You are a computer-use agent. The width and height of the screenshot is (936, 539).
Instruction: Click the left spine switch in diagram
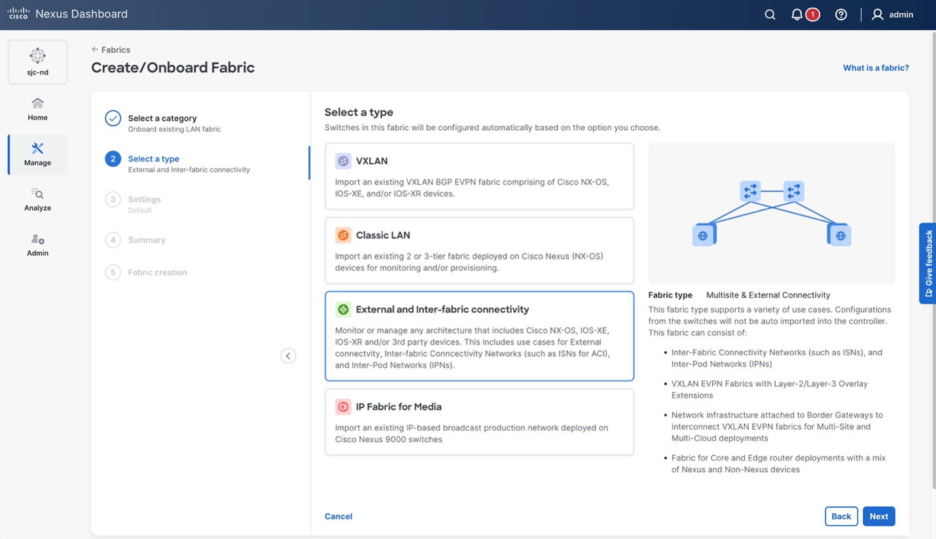pos(750,191)
